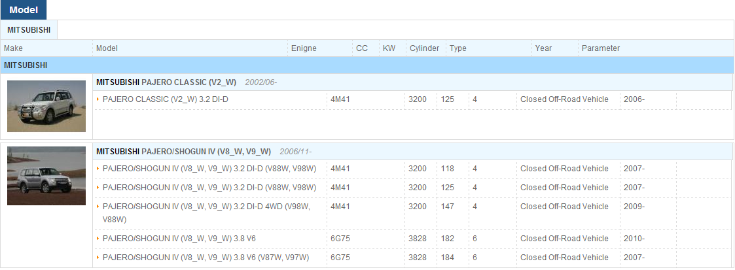Select the MITSUBISHI sub-tab

point(29,30)
